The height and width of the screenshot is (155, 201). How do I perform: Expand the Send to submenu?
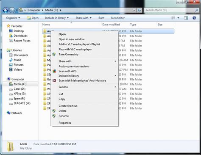[x=84, y=87]
